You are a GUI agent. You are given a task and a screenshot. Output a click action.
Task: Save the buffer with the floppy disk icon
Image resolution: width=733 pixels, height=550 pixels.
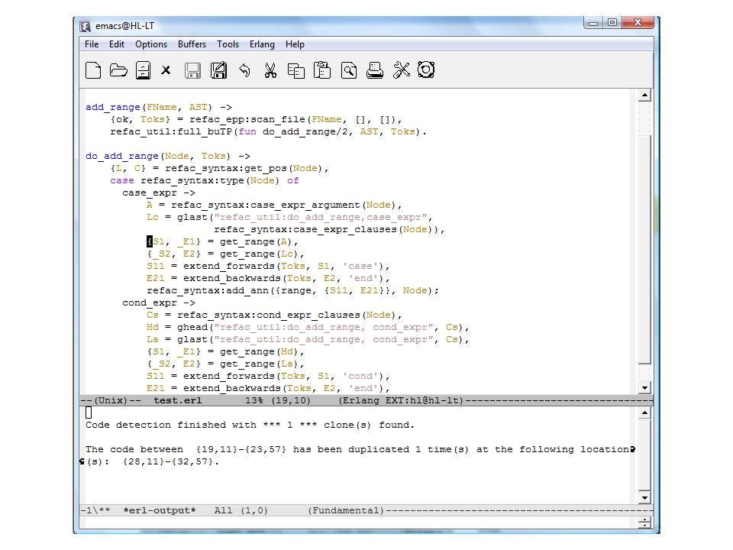[x=192, y=70]
